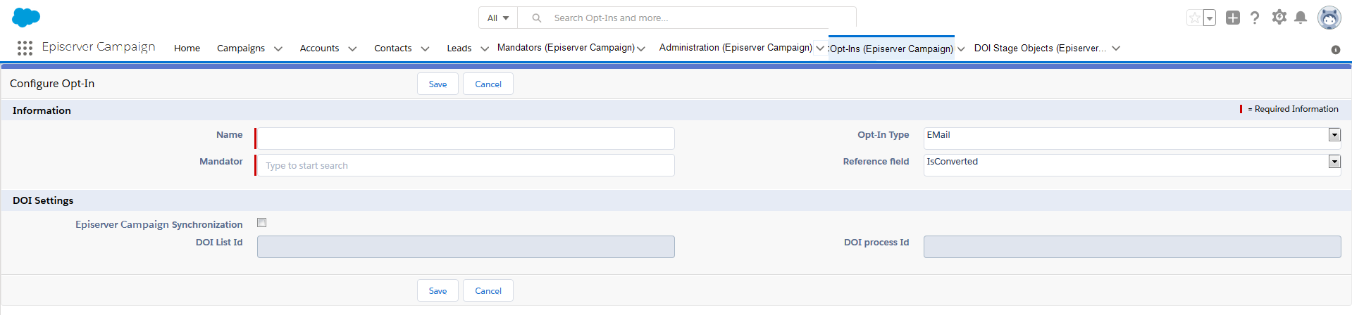Open the user profile avatar
Viewport: 1352px width, 315px height.
click(1329, 18)
